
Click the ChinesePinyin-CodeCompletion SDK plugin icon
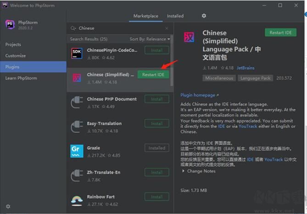coord(77,54)
